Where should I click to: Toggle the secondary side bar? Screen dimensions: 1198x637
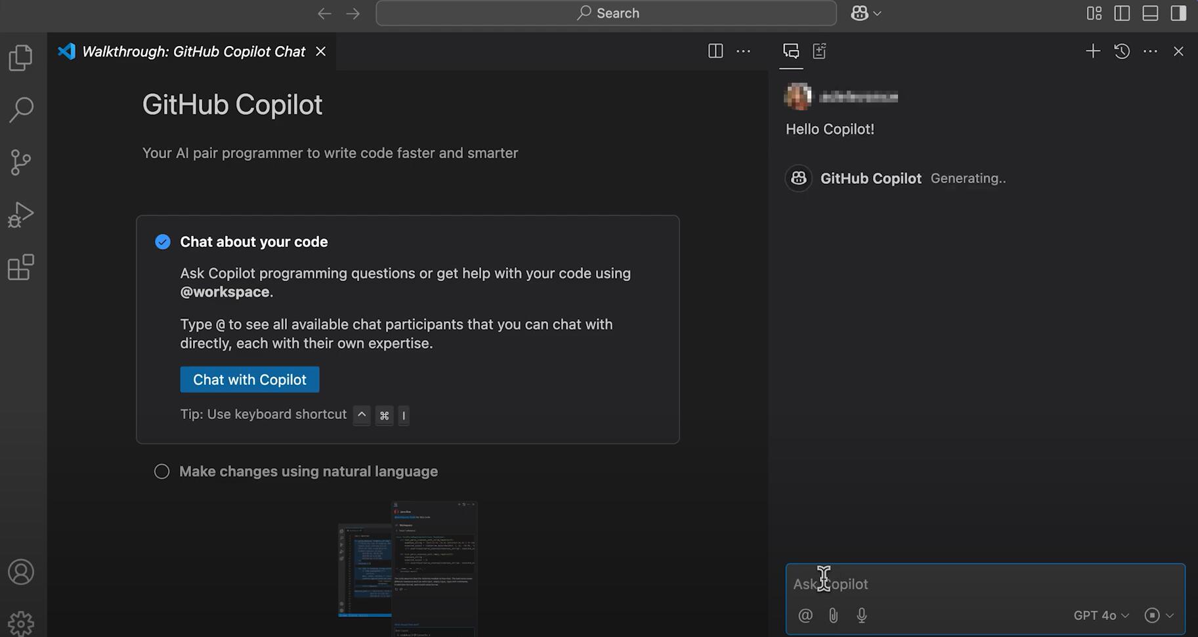(x=1178, y=13)
